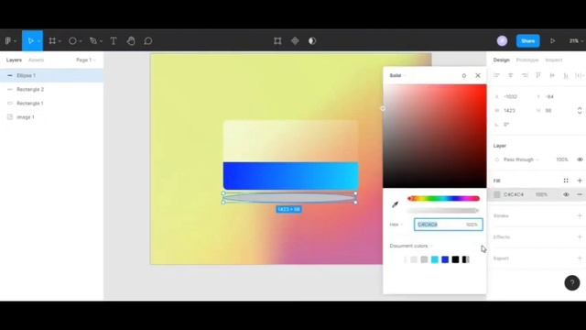Click the Use as mask icon
Viewport: 586px width, 330px height.
312,40
